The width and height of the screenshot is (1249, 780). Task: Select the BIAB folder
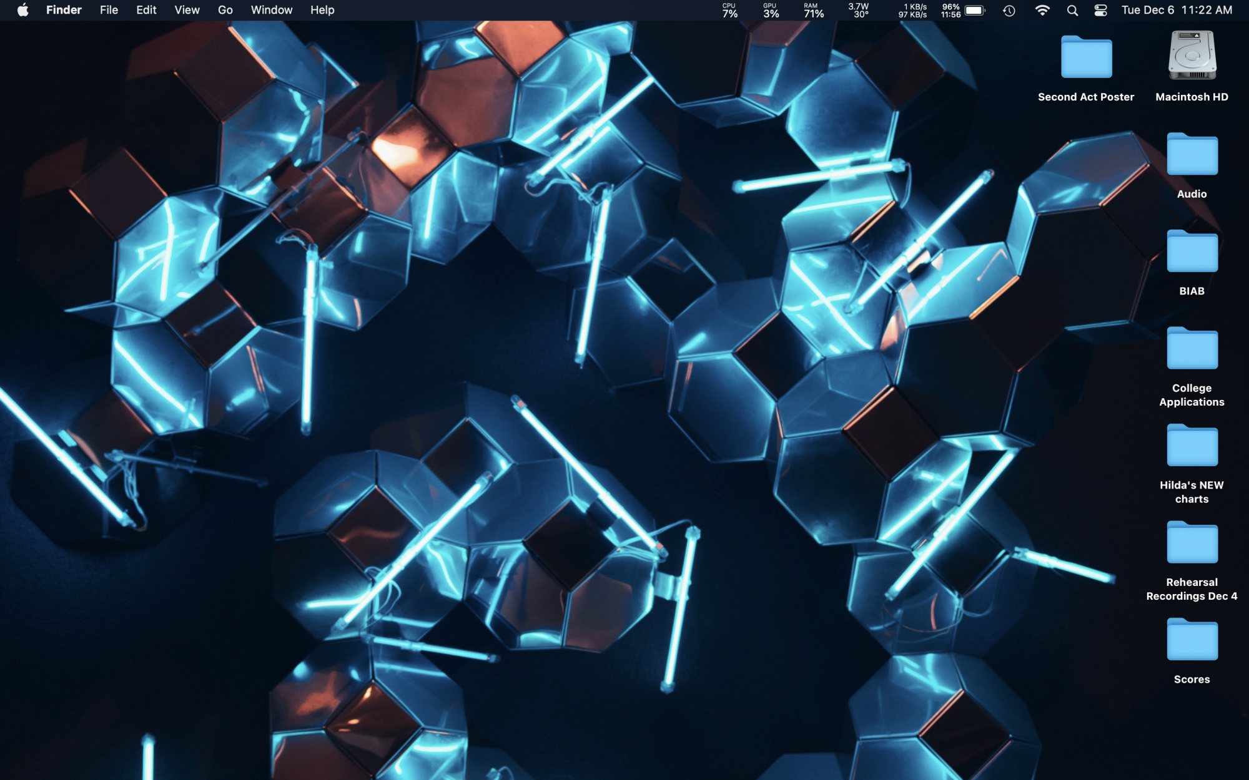click(1192, 251)
